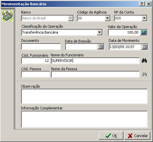Screen dimensions: 153x142
Task: Click the Informação Complementar text area
Action: 84,119
